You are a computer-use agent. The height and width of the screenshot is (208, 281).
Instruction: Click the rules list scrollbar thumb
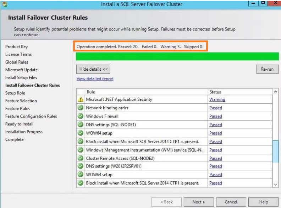coord(275,151)
